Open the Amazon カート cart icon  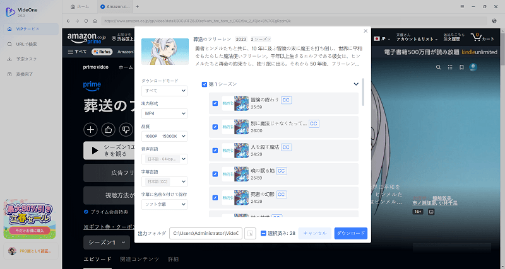(482, 37)
